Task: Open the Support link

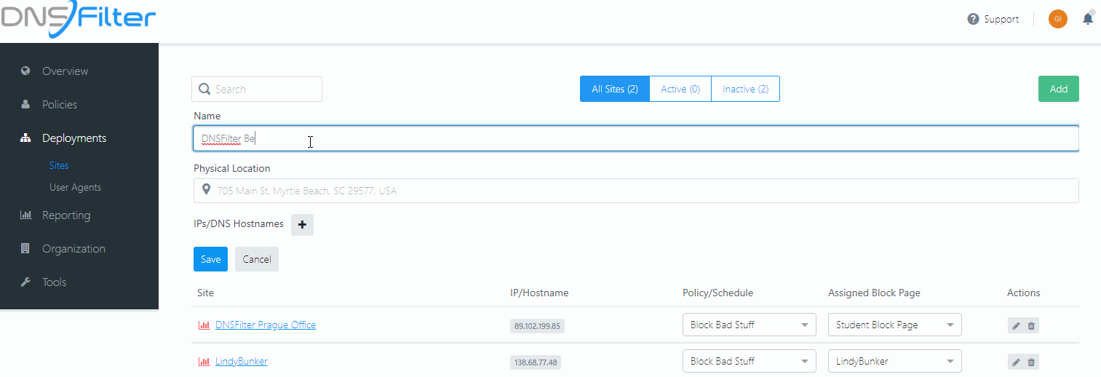Action: click(x=1001, y=19)
